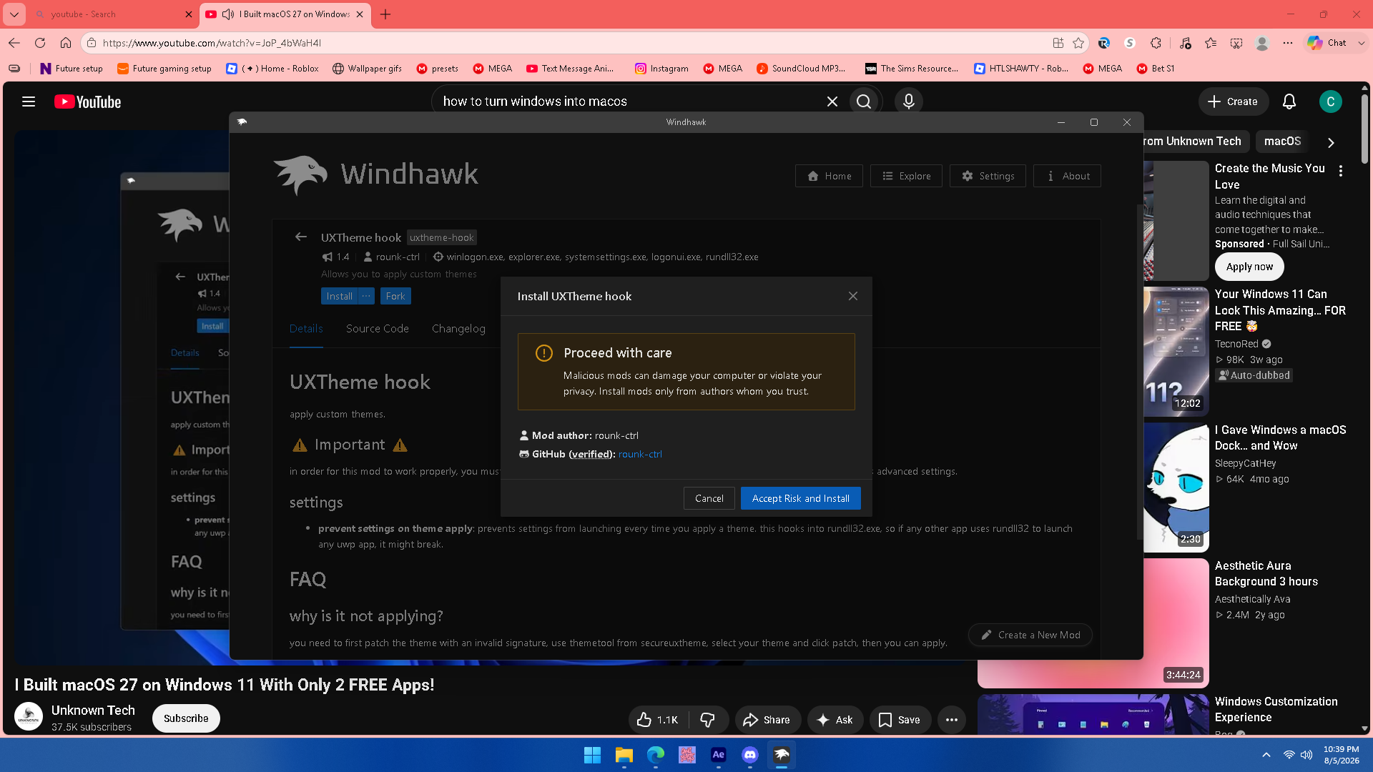Open browser extensions puzzle icon
The image size is (1373, 772).
(1156, 43)
